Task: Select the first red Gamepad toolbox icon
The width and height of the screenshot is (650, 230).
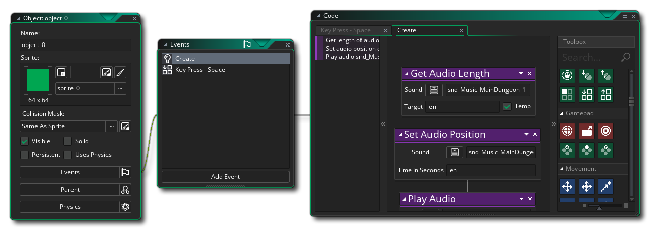Action: 567,131
